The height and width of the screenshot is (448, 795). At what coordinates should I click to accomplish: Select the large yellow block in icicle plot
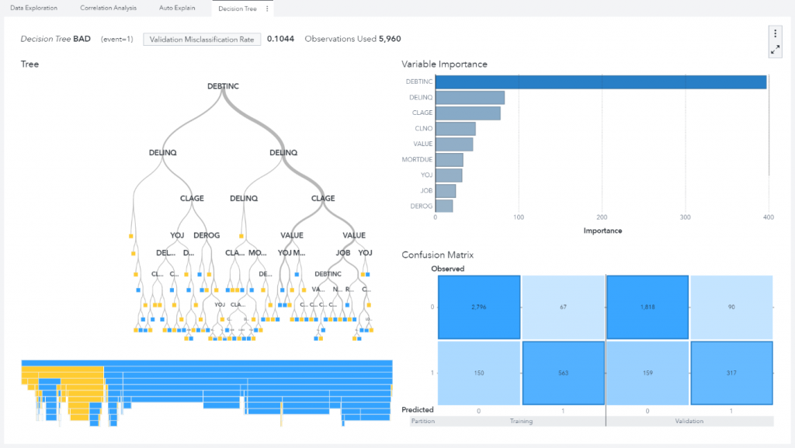62,370
